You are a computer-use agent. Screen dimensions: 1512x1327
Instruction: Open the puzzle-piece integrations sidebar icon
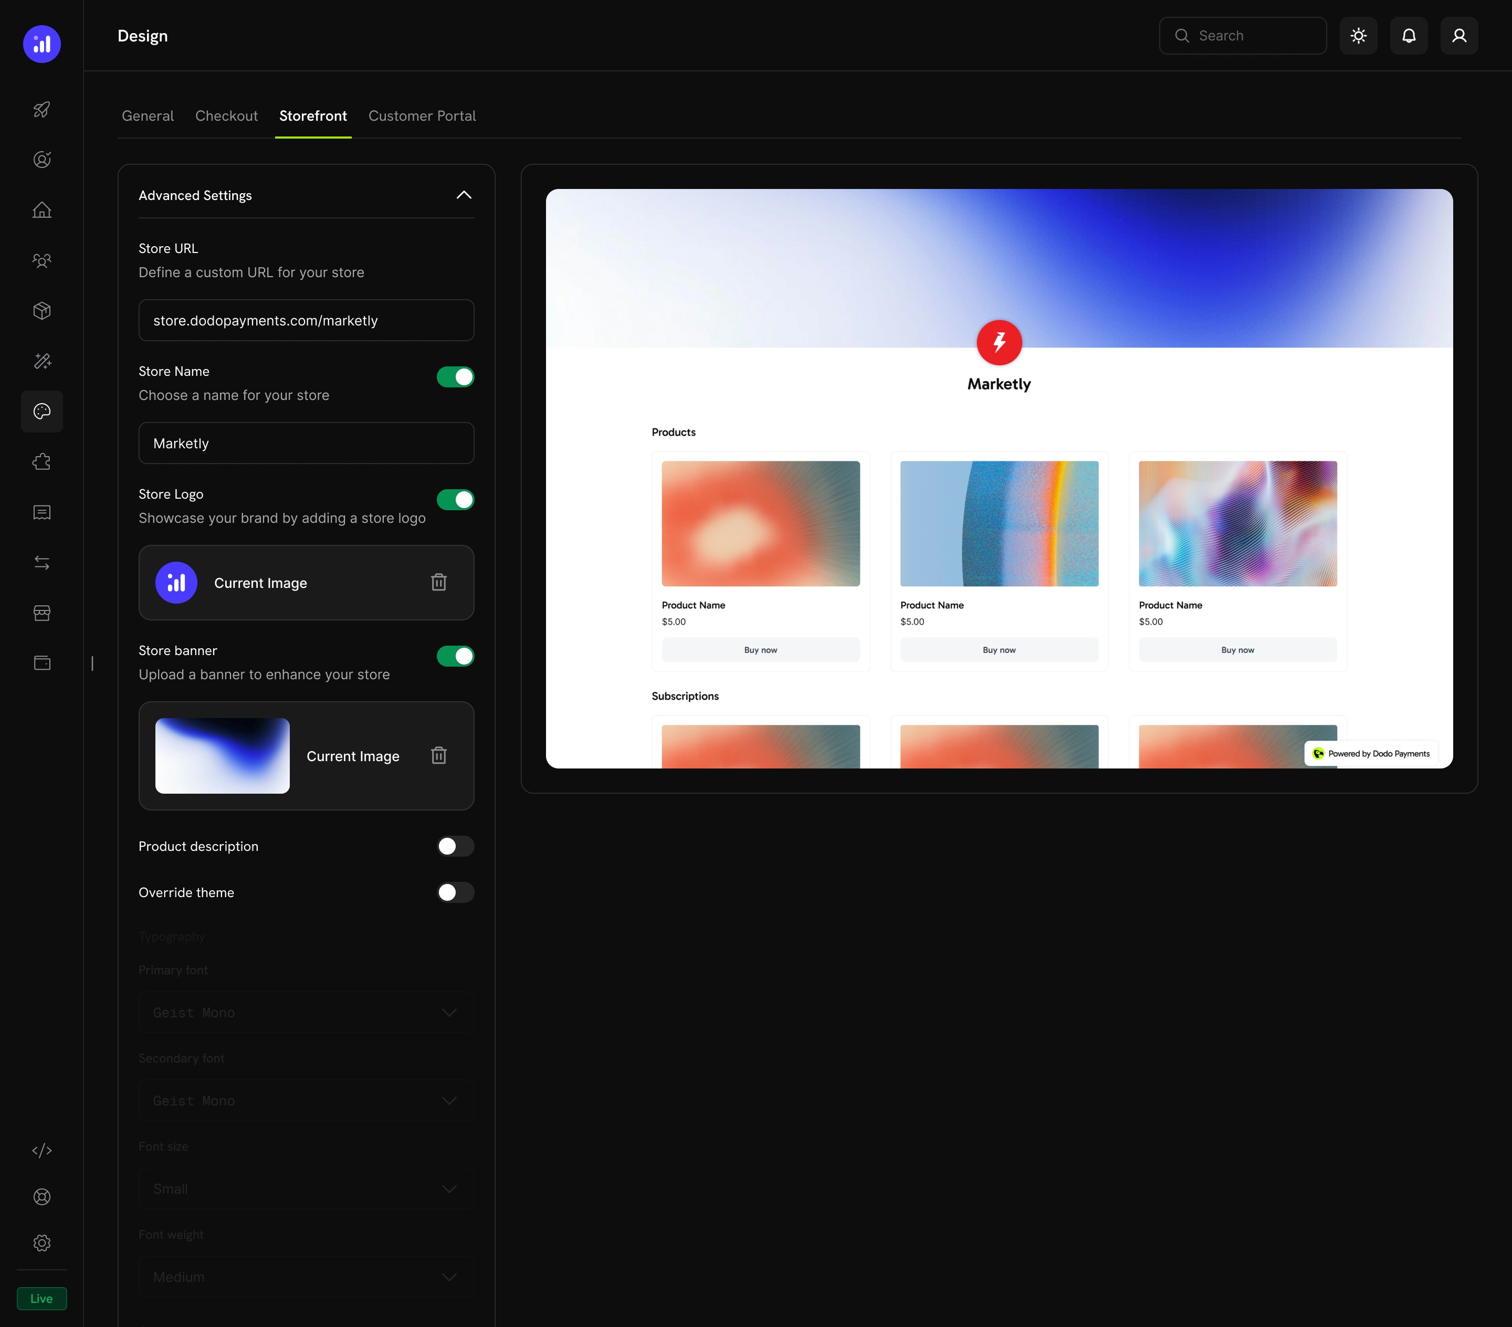tap(41, 461)
